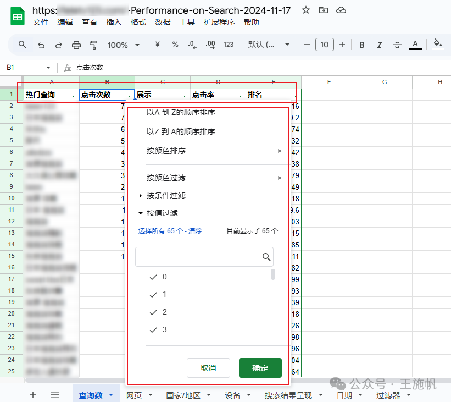This screenshot has width=451, height=402.
Task: Print the spreadsheet
Action: coord(76,45)
